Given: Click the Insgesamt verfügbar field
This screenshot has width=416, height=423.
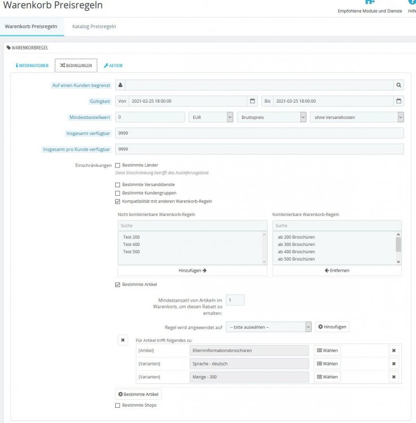Looking at the screenshot, I should (x=260, y=133).
